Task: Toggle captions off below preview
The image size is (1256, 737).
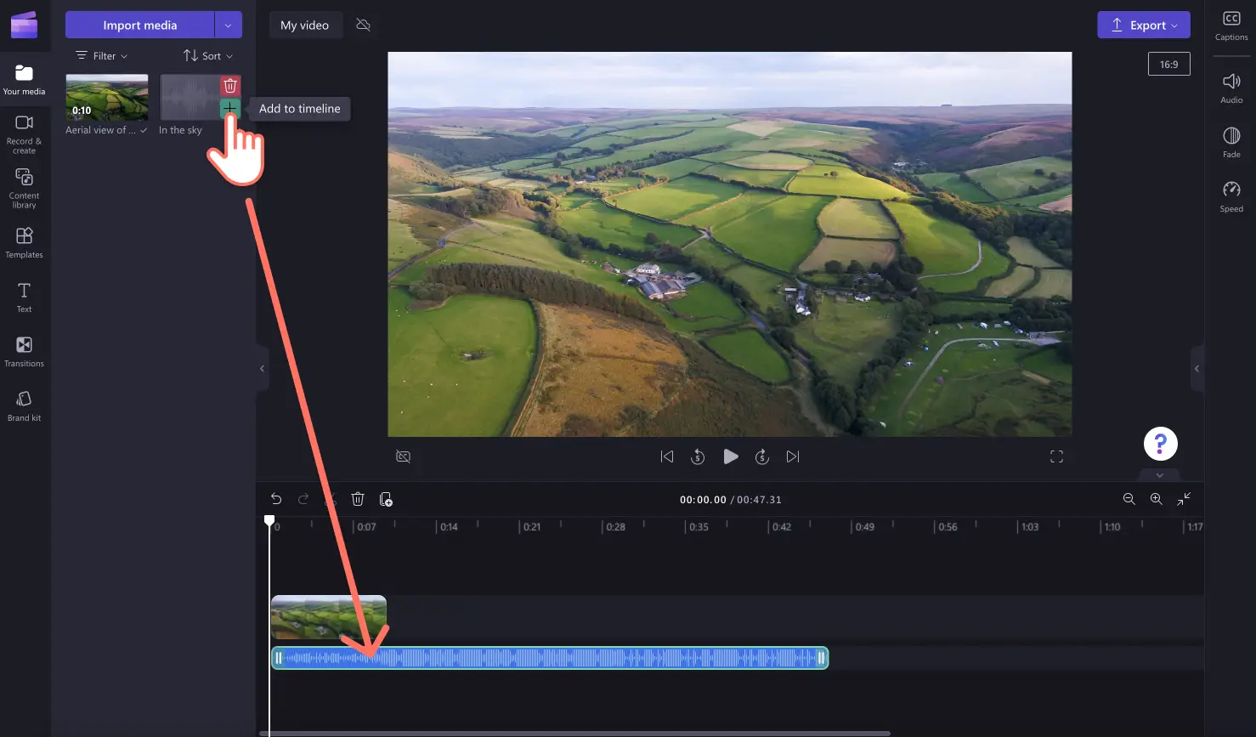Action: click(403, 456)
